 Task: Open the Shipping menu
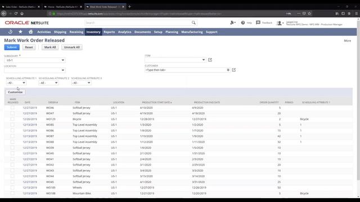click(x=60, y=32)
